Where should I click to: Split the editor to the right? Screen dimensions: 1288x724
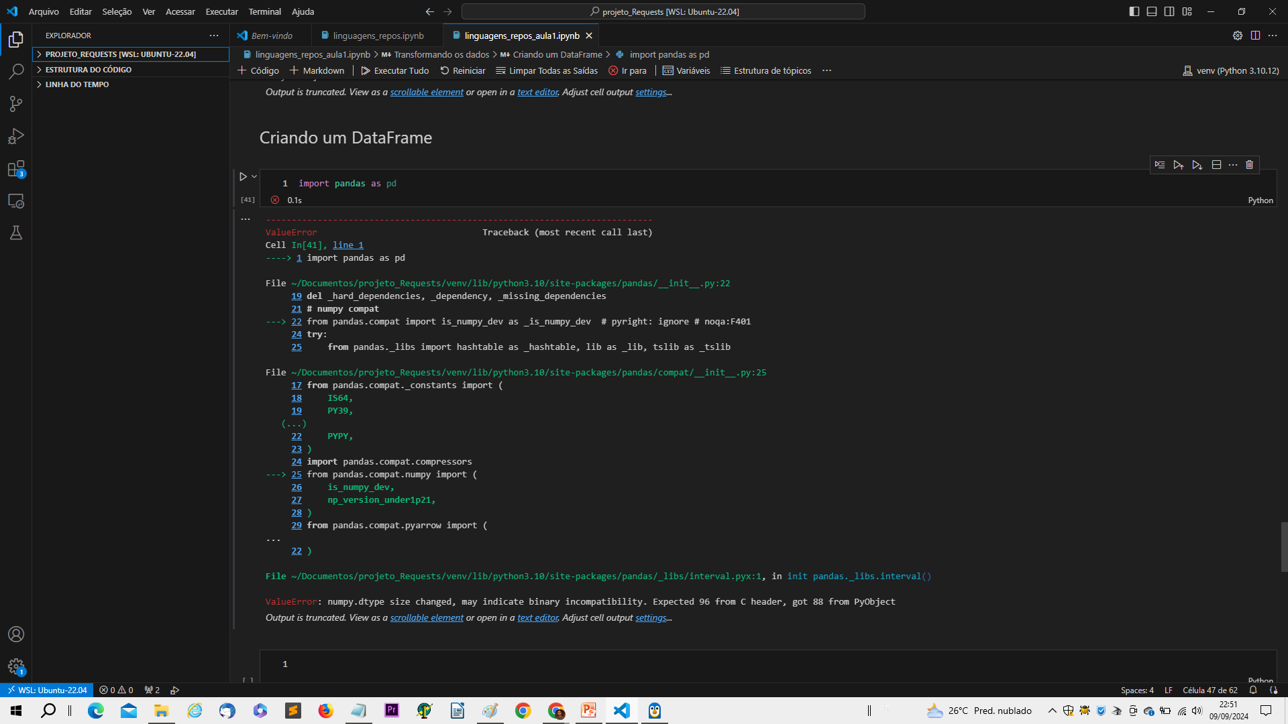point(1255,36)
